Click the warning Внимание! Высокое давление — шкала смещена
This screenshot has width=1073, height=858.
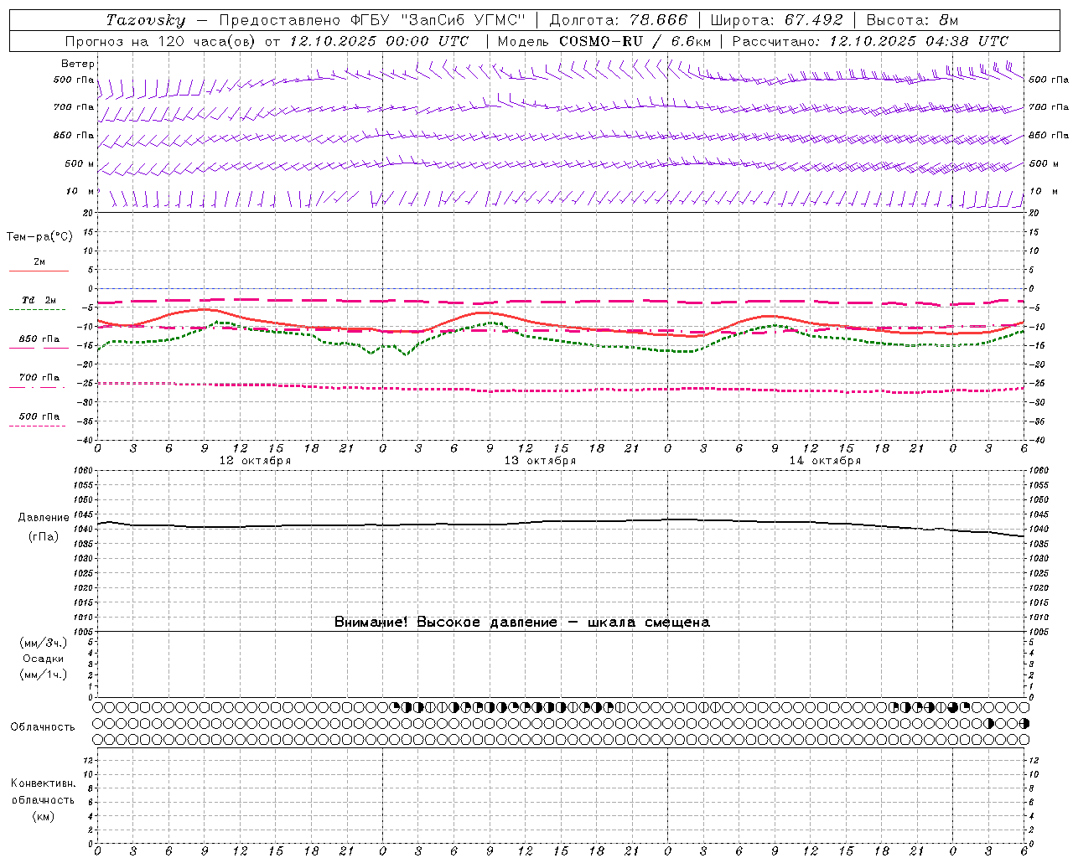click(x=522, y=622)
